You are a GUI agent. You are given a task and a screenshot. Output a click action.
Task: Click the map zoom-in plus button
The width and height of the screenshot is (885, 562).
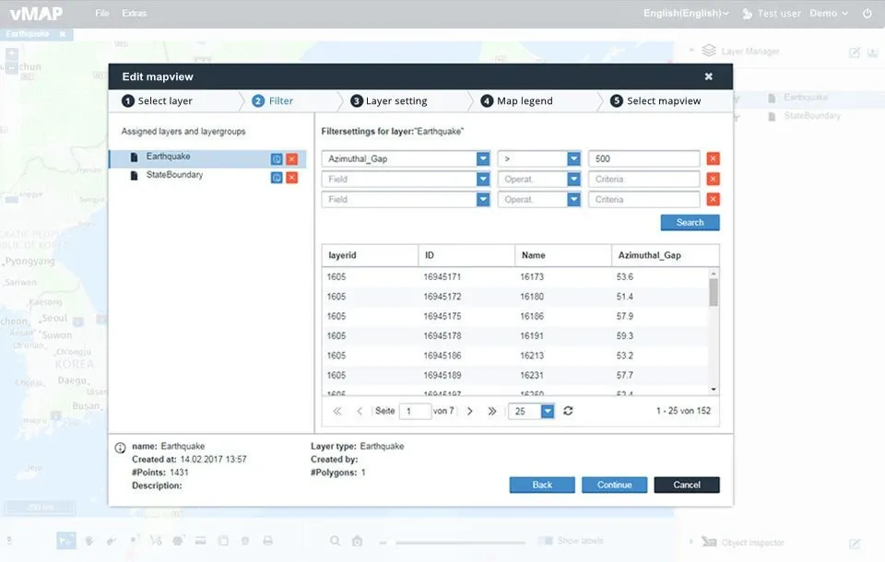point(12,54)
